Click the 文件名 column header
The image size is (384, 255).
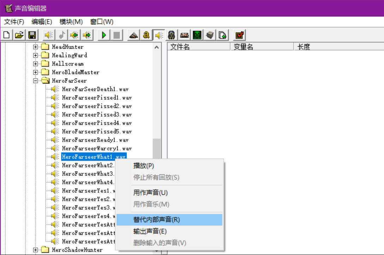pyautogui.click(x=180, y=47)
